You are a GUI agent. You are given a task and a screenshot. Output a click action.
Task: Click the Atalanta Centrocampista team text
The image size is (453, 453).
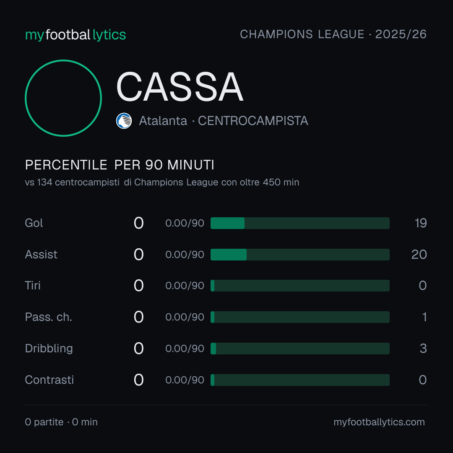tap(223, 121)
